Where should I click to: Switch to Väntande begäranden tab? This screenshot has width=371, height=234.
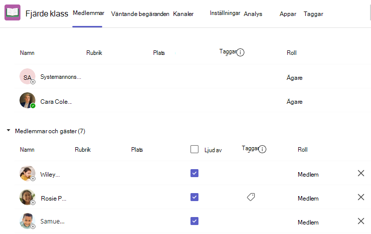pos(140,14)
